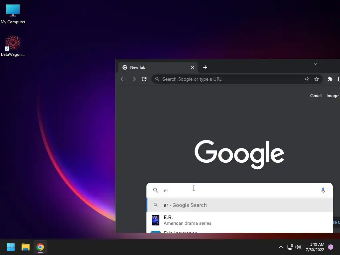Open the Images link

333,96
